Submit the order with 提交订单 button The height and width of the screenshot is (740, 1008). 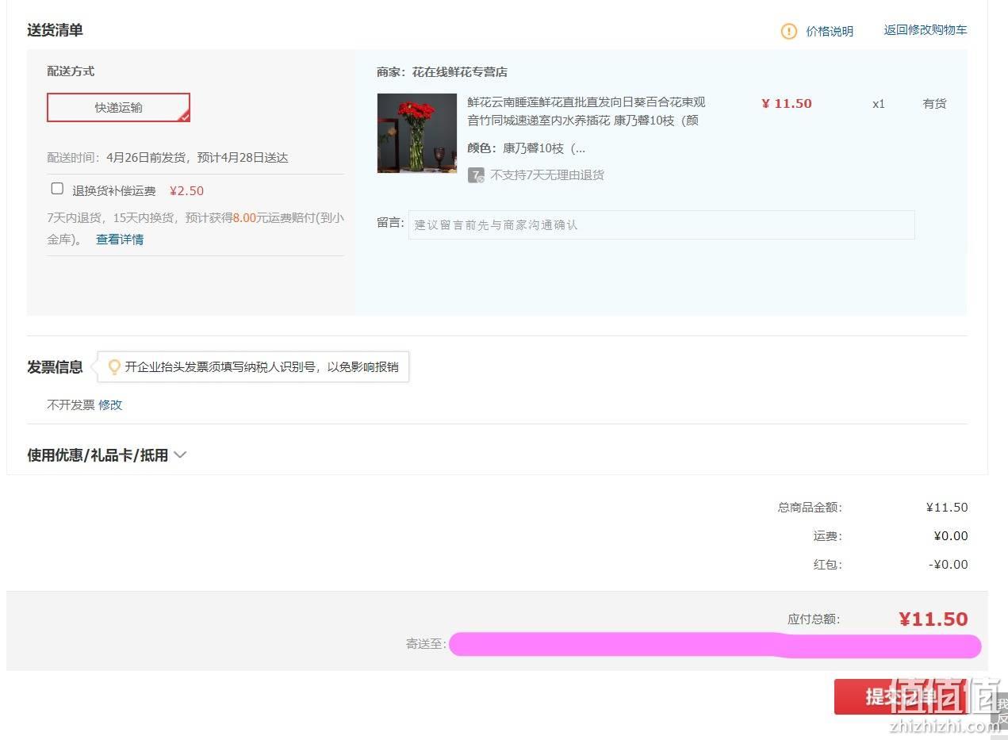tap(900, 696)
